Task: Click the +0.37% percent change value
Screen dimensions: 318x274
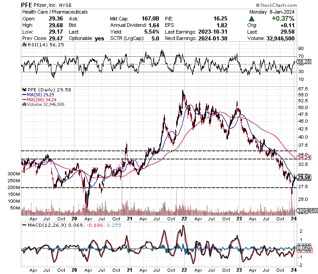Action: click(283, 19)
